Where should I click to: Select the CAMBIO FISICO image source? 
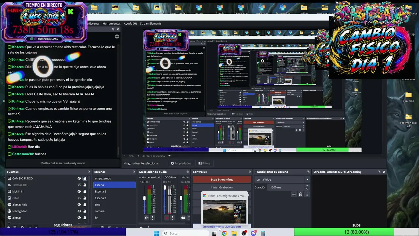[x=23, y=178]
